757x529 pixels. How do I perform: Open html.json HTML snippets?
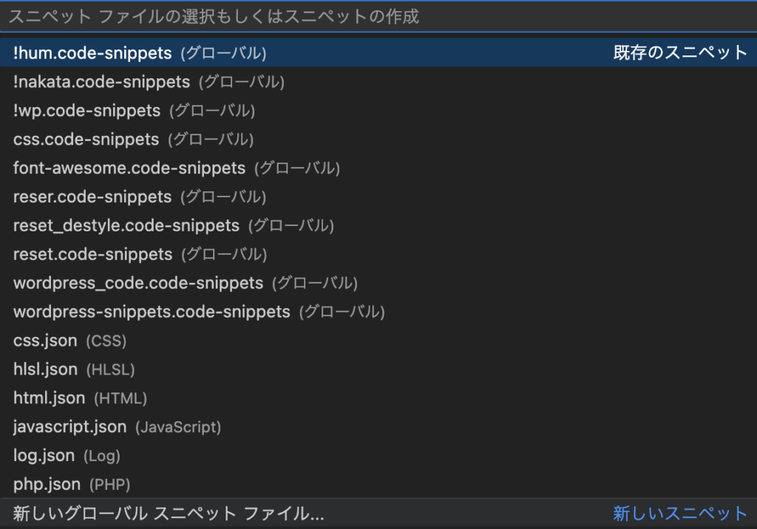pyautogui.click(x=49, y=398)
